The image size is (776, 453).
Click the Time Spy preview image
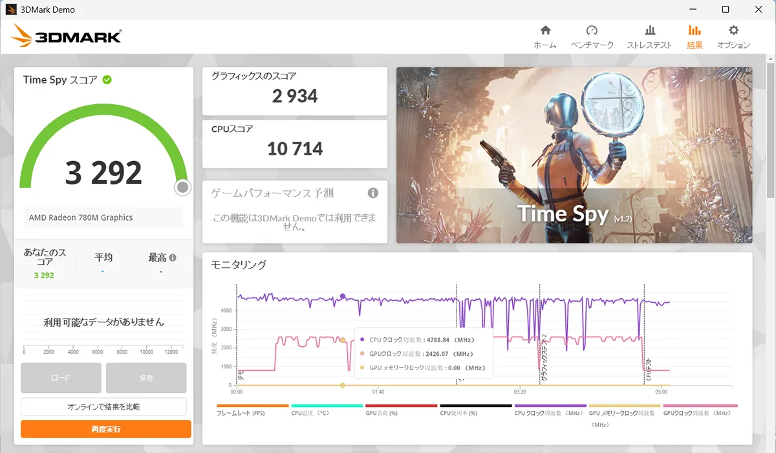pyautogui.click(x=574, y=155)
